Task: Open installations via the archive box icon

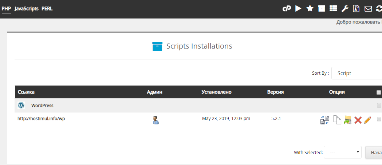Action: (322, 9)
